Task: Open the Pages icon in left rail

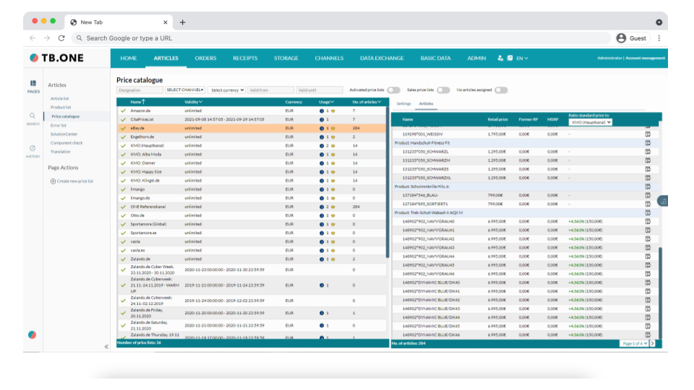Action: coord(33,84)
